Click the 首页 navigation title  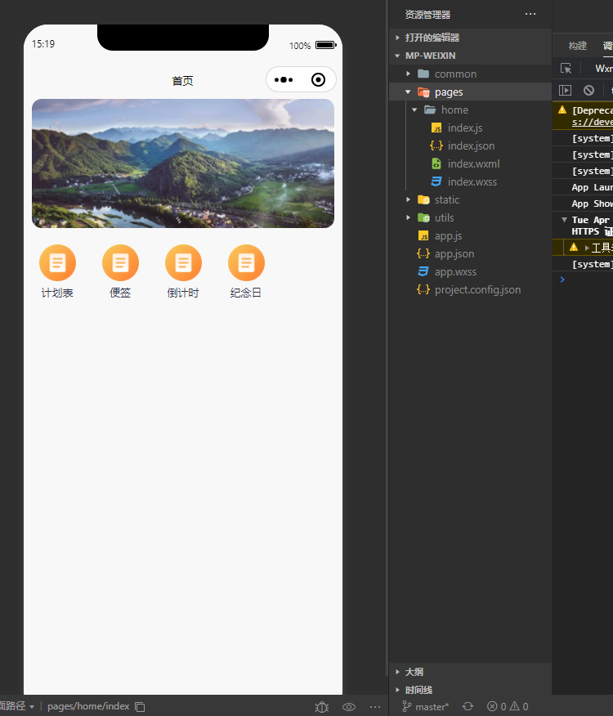[183, 81]
